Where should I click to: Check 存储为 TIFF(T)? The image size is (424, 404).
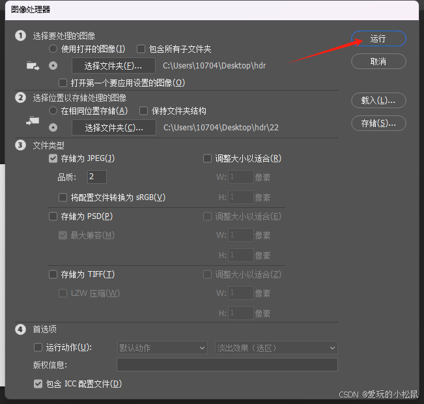tap(53, 274)
